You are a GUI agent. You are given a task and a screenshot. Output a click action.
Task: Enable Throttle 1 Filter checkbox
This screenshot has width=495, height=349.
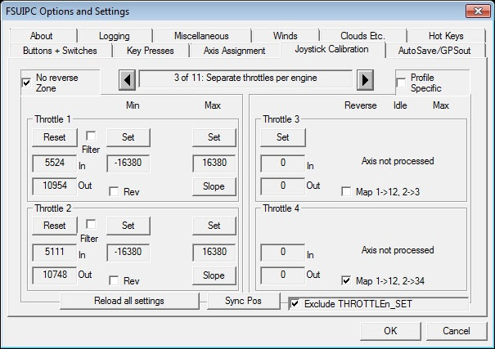(91, 136)
